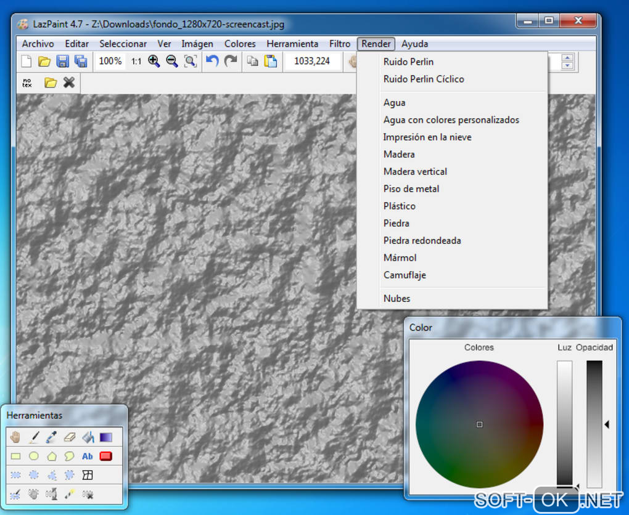The height and width of the screenshot is (515, 629).
Task: Click the 1:1 original size button
Action: [x=136, y=61]
